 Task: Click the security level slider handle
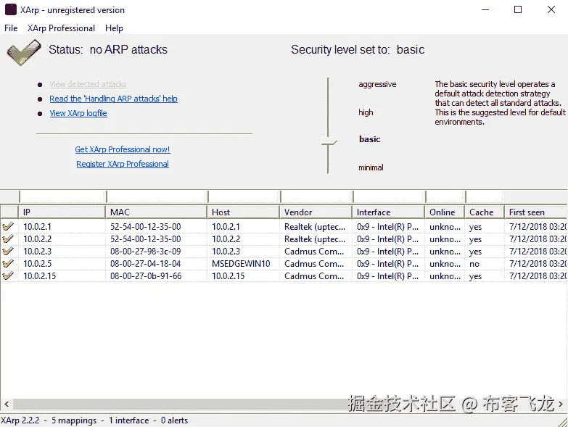[x=329, y=141]
